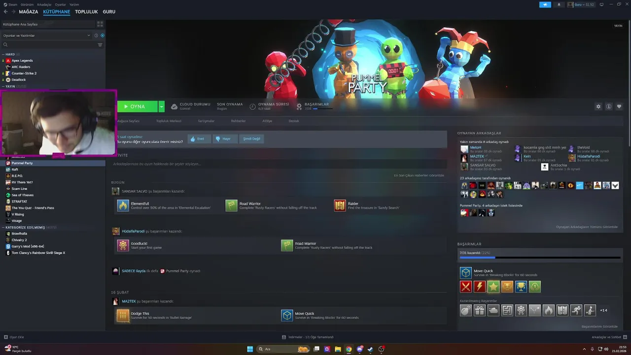The width and height of the screenshot is (631, 355).
Task: Toggle ready-to-play filter icon
Action: tap(103, 35)
